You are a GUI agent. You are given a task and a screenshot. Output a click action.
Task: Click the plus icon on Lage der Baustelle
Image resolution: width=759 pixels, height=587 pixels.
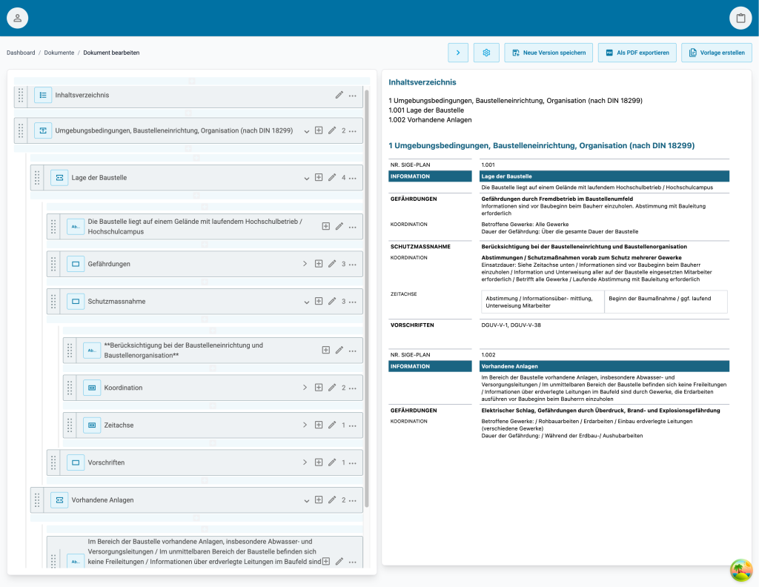pos(319,177)
